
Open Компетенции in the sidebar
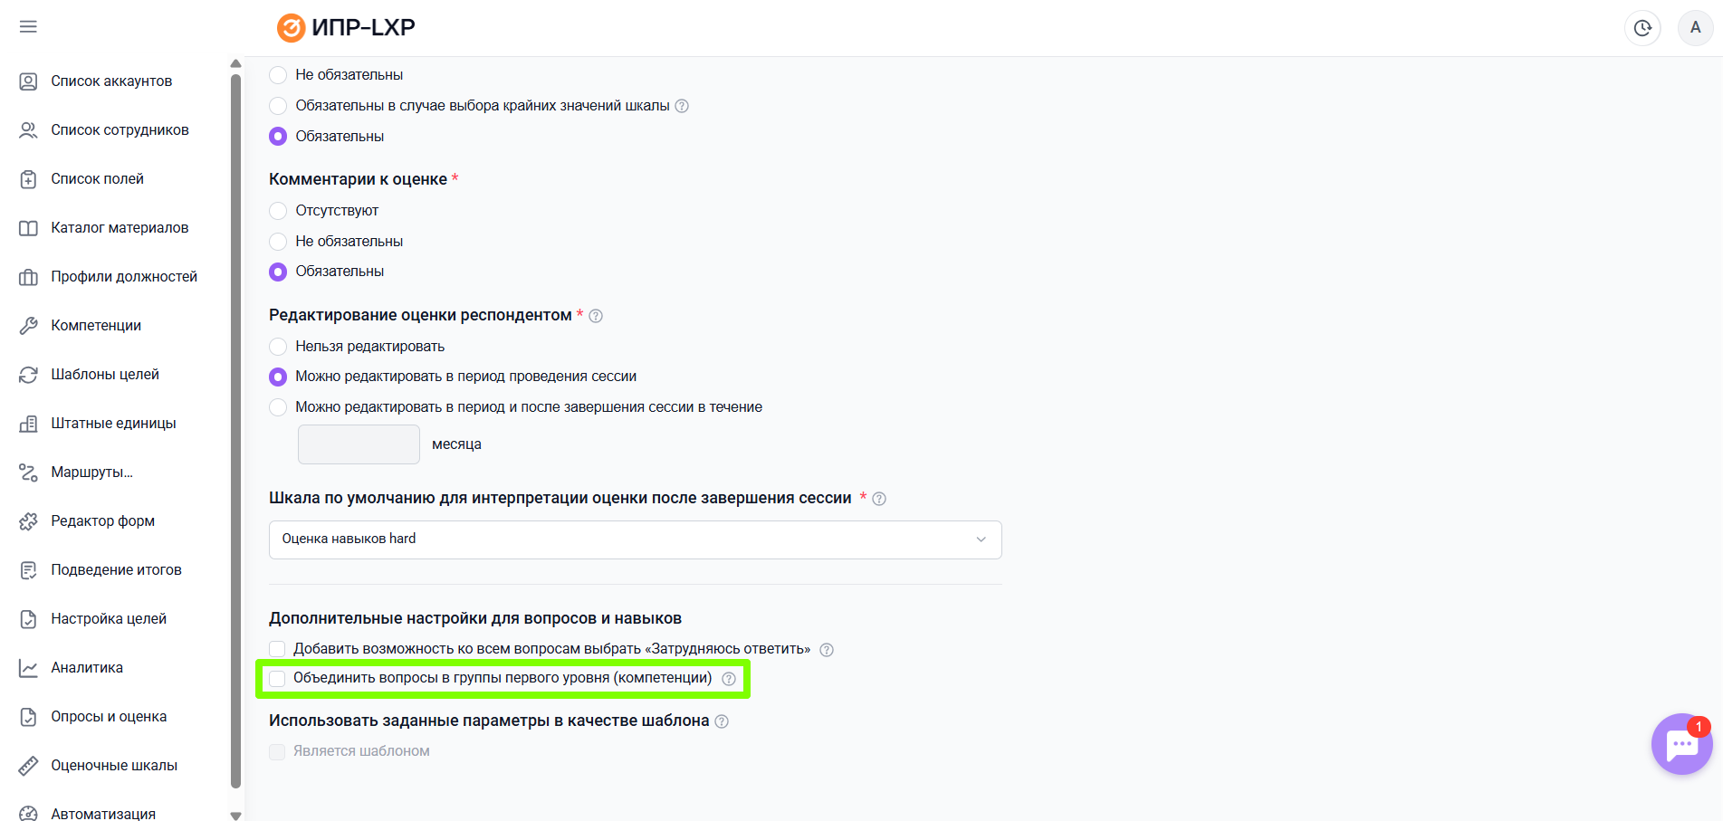coord(96,326)
